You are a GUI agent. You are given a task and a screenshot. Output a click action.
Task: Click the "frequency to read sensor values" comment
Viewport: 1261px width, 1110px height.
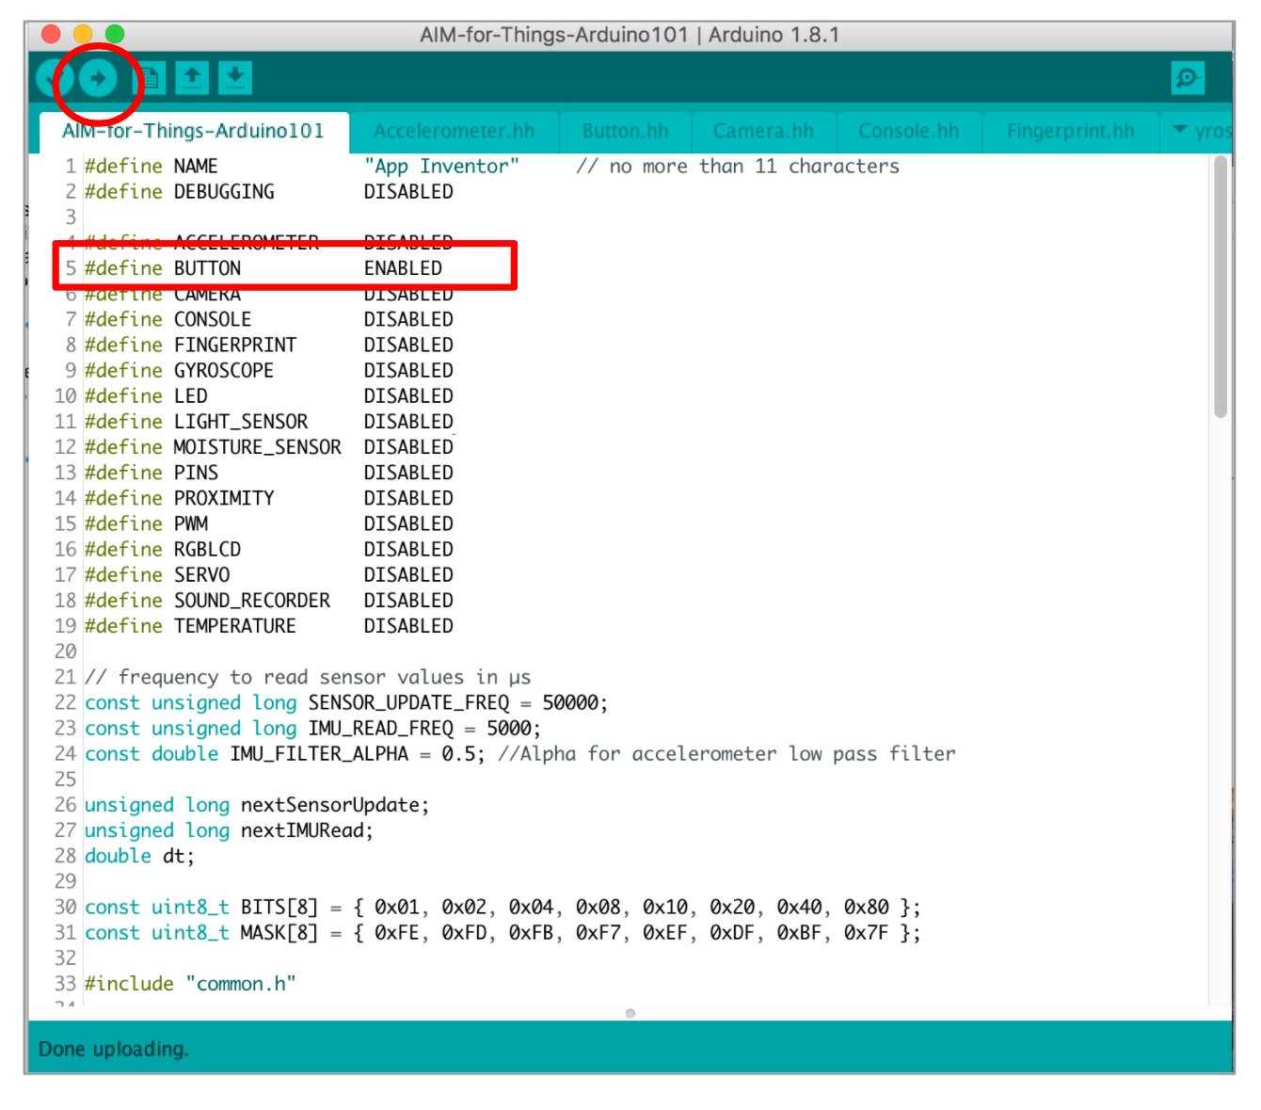point(308,678)
